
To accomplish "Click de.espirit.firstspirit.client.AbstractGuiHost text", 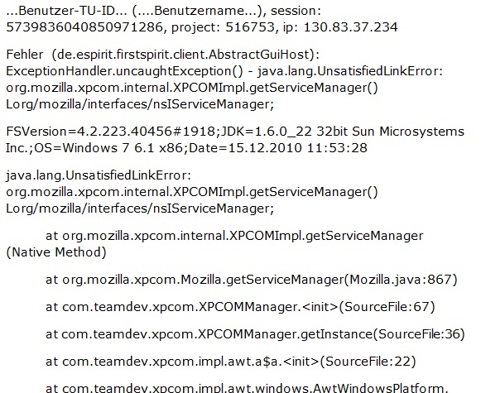I will (184, 55).
